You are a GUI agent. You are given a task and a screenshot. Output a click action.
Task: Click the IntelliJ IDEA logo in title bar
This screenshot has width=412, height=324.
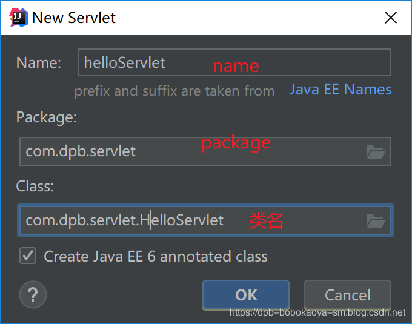coord(19,18)
